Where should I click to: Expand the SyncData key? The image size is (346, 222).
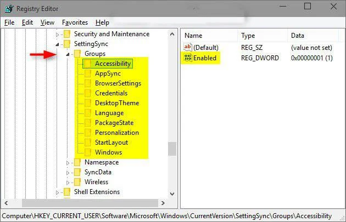(68, 173)
